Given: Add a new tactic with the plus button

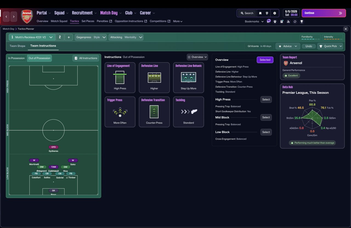Looking at the screenshot, I should click(x=69, y=37).
